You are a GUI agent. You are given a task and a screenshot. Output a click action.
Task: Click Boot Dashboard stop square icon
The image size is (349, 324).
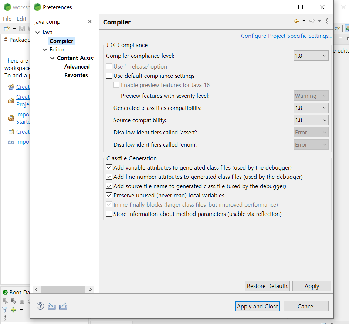click(22, 301)
